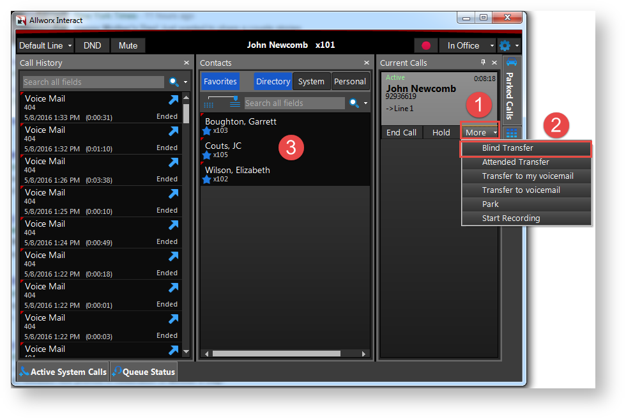626x419 pixels.
Task: Open the blue dial pad grid icon
Action: tap(512, 133)
